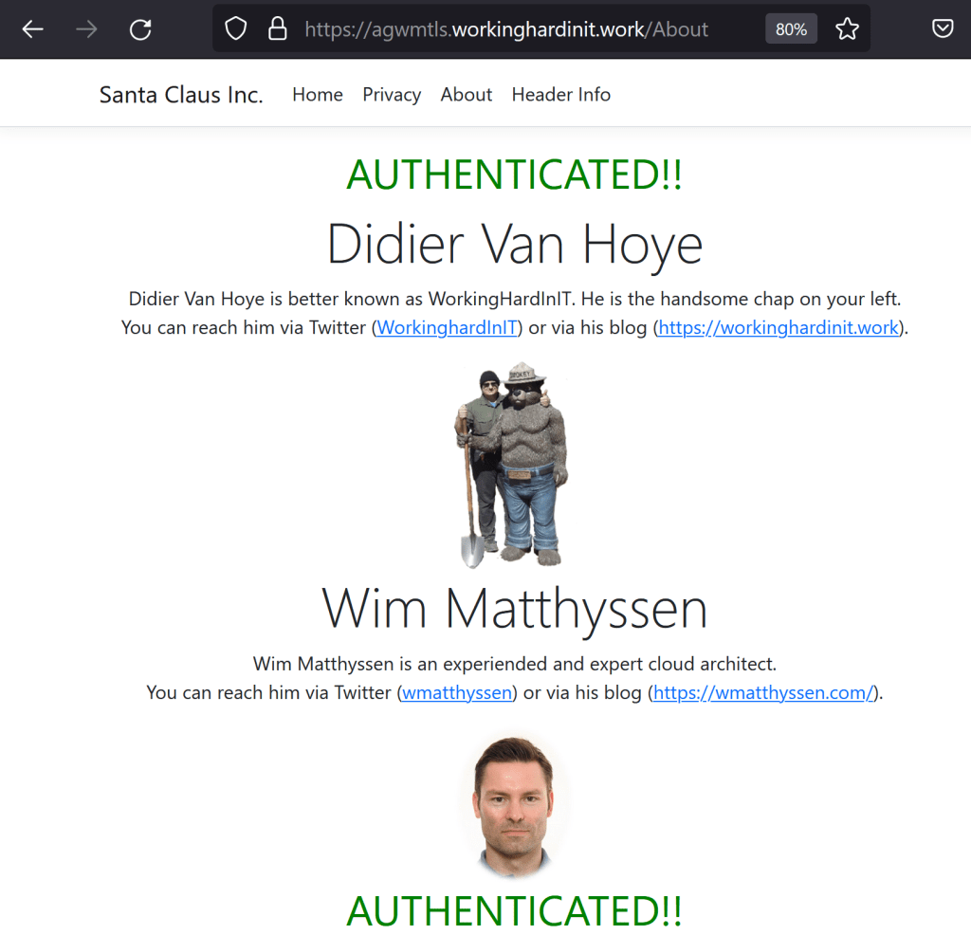The height and width of the screenshot is (935, 971).
Task: Reset the 80% zoom level badge
Action: pos(791,29)
